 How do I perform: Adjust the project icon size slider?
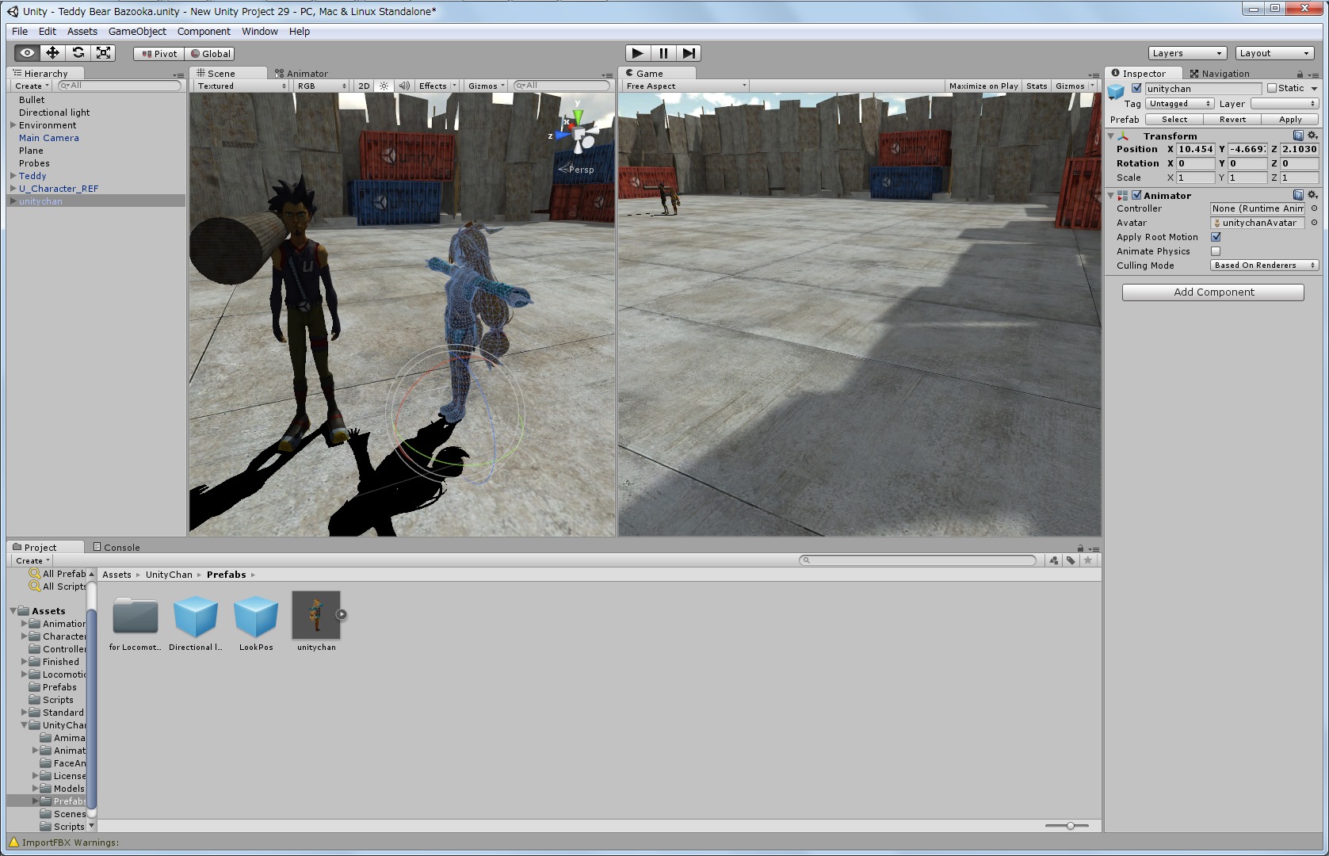(1070, 826)
